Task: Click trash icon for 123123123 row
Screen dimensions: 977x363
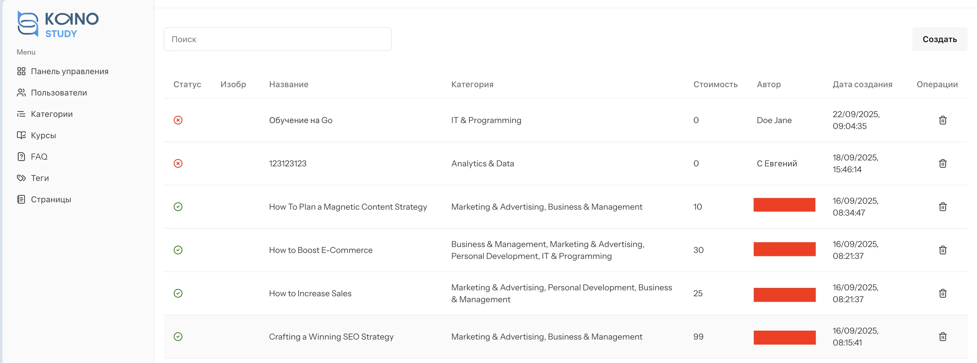Action: [x=943, y=163]
